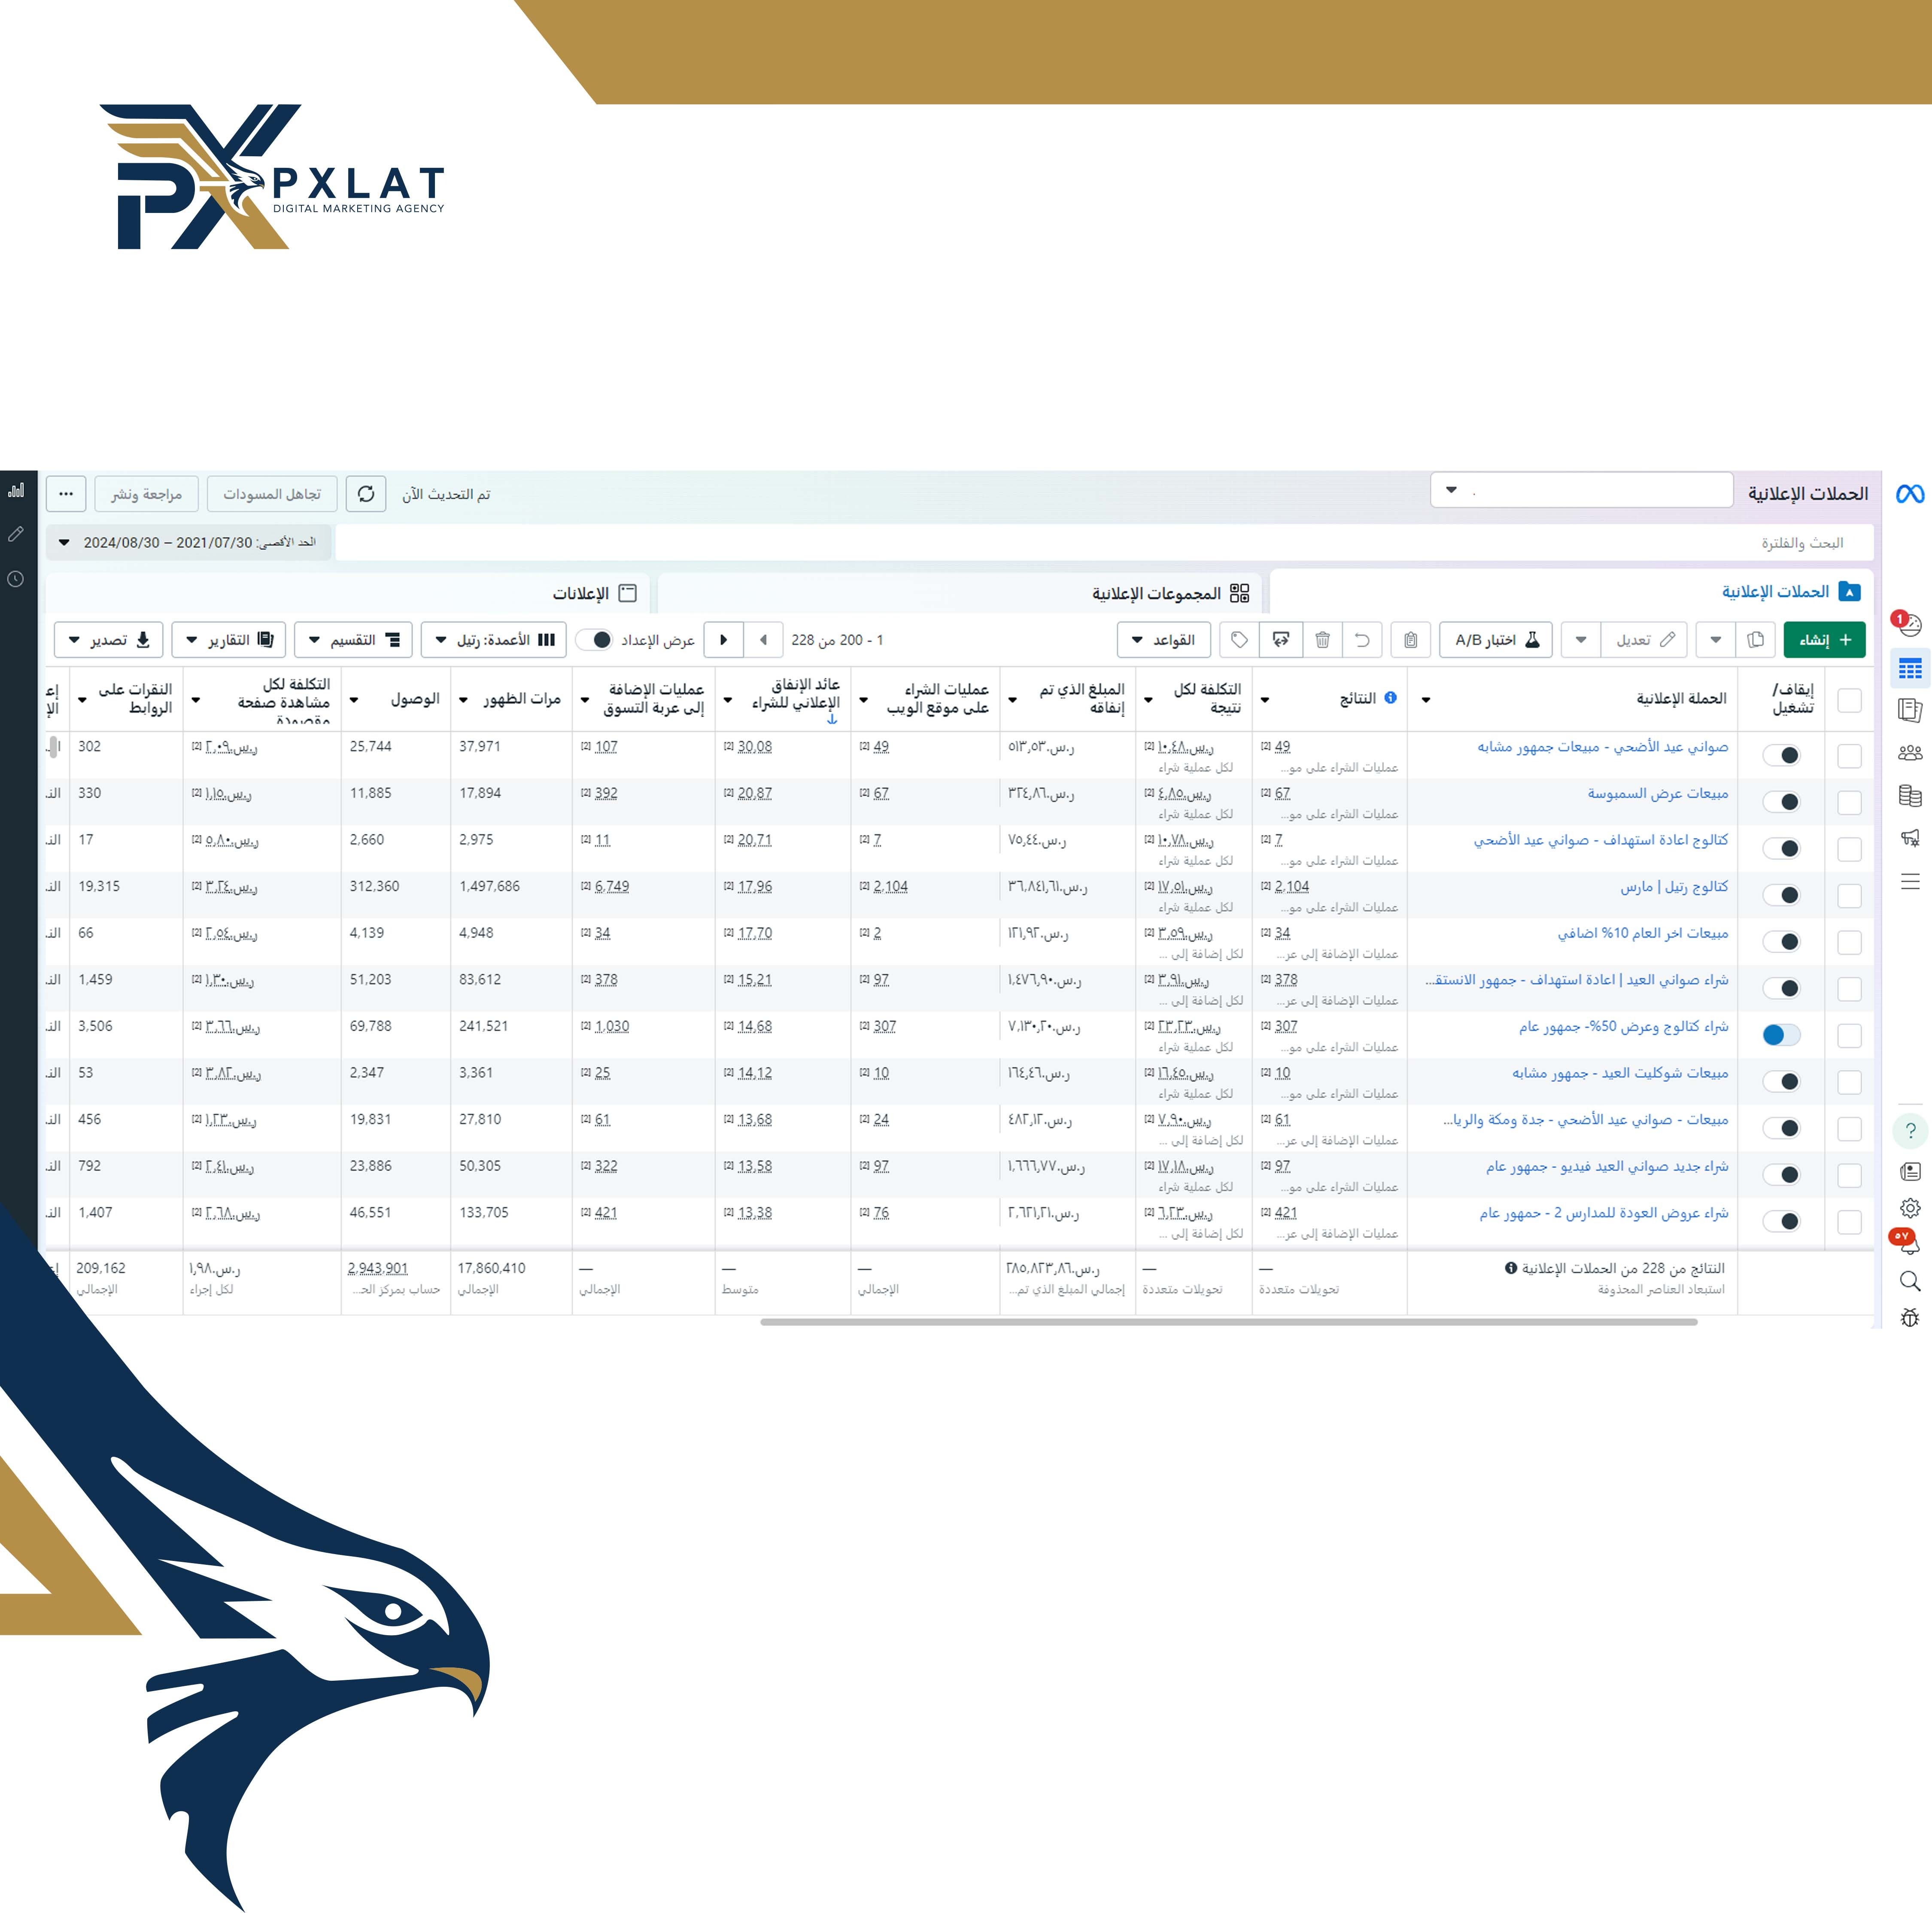Click the duplicate campaign icon
This screenshot has width=1932, height=1913.
click(x=1755, y=640)
